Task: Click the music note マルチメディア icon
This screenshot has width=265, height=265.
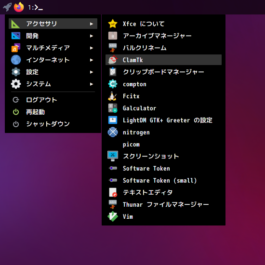Action: [x=16, y=48]
